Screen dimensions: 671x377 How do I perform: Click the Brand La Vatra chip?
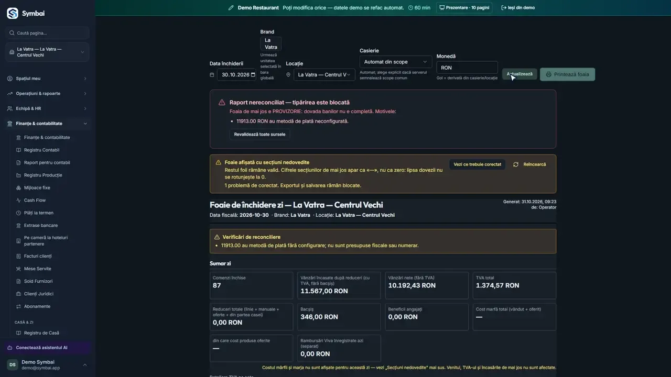(271, 44)
